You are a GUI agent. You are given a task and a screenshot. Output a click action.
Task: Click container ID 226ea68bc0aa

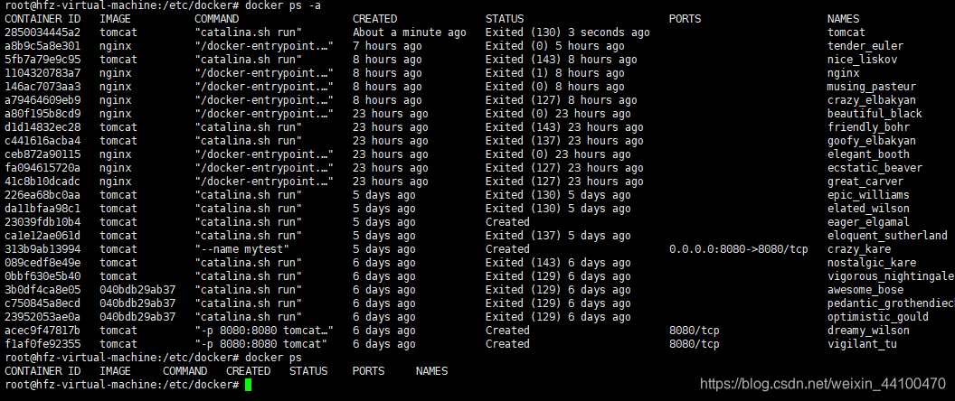point(43,195)
